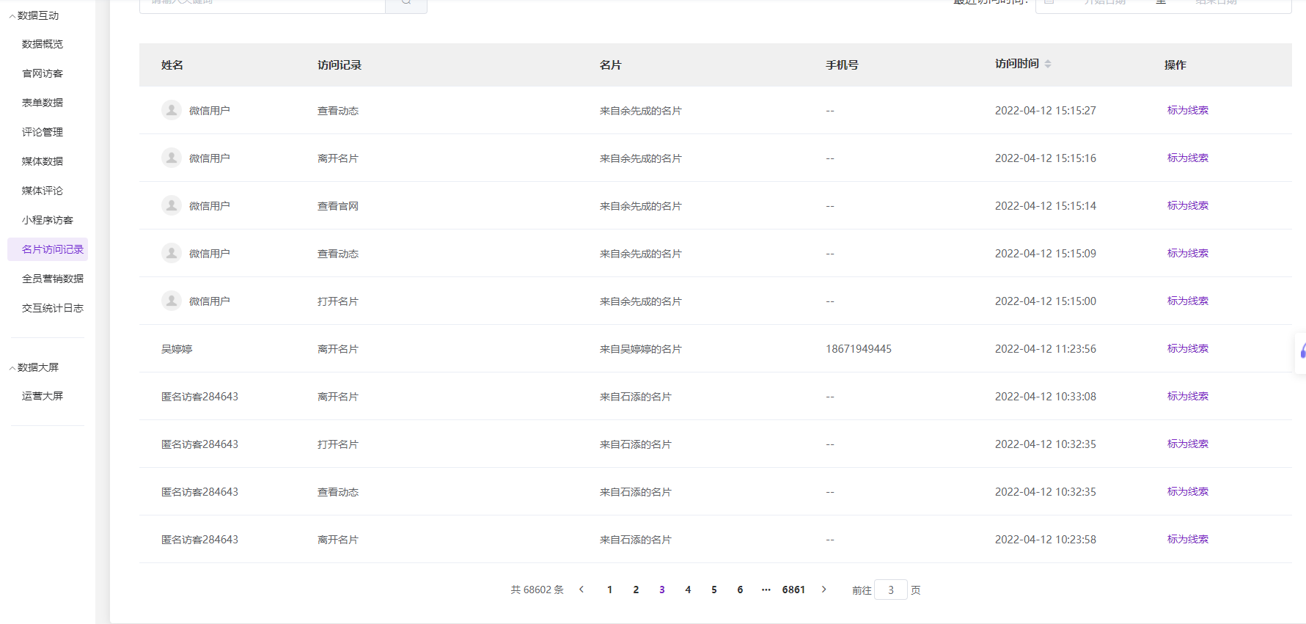
Task: Go to previous page arrow
Action: (582, 590)
